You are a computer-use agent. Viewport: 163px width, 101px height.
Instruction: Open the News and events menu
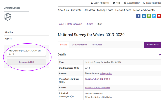(x=144, y=10)
